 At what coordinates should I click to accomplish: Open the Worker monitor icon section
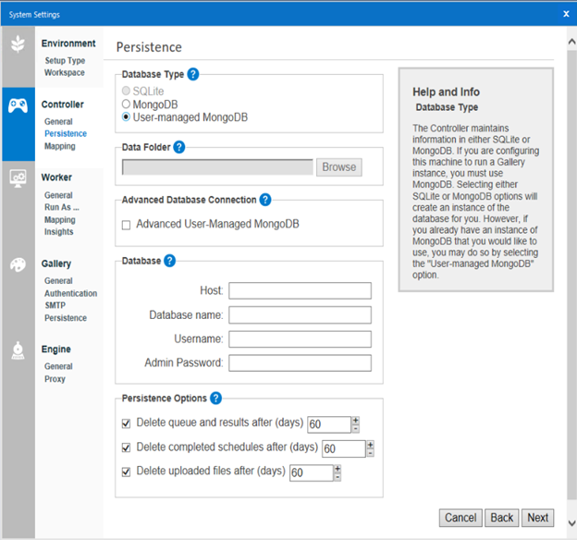[18, 178]
